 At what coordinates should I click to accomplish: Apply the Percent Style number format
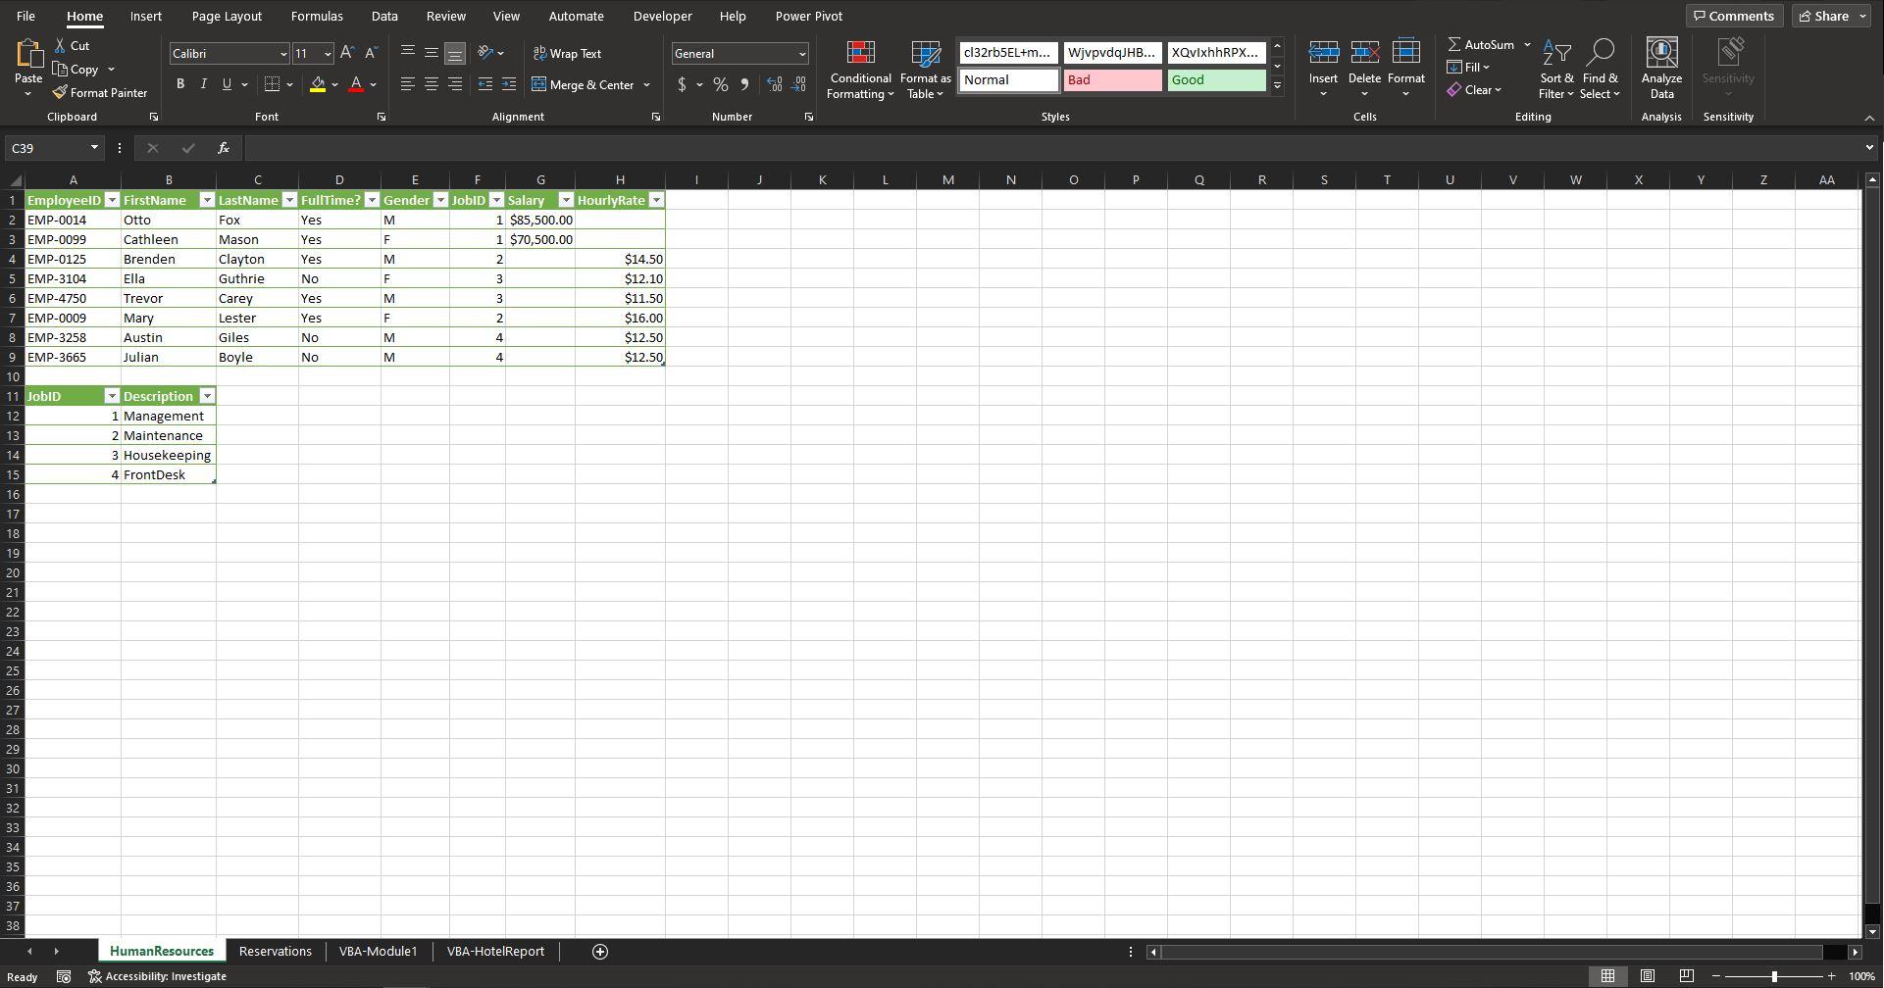pos(721,85)
